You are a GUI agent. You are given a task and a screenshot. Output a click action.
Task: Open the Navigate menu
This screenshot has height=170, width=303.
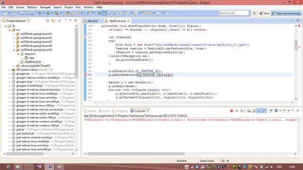click(45, 8)
